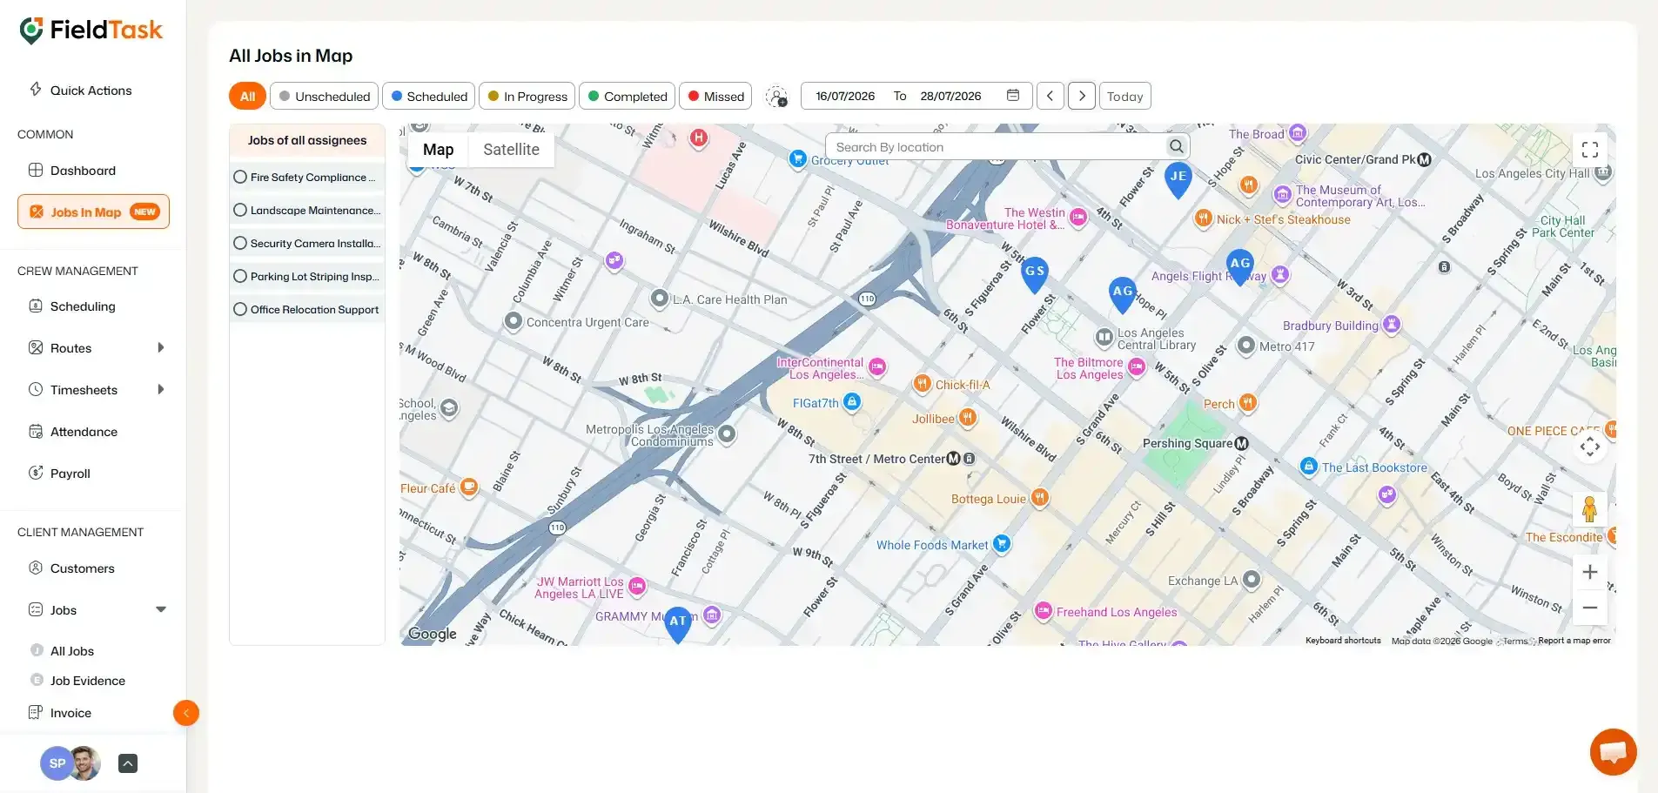Zoom out on the map
The height and width of the screenshot is (793, 1658).
pyautogui.click(x=1590, y=608)
